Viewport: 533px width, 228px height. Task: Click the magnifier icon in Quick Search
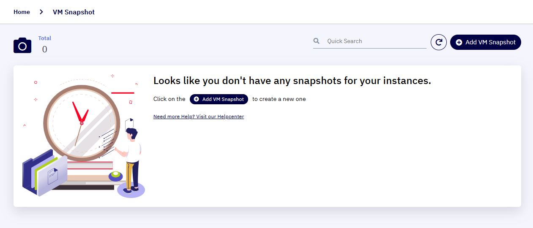tap(317, 41)
